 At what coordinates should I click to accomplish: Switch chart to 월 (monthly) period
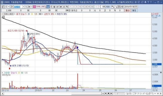click(x=54, y=7)
